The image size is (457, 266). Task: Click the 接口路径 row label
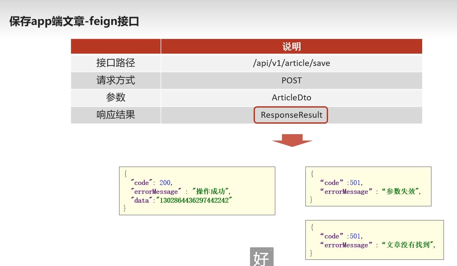(x=116, y=63)
